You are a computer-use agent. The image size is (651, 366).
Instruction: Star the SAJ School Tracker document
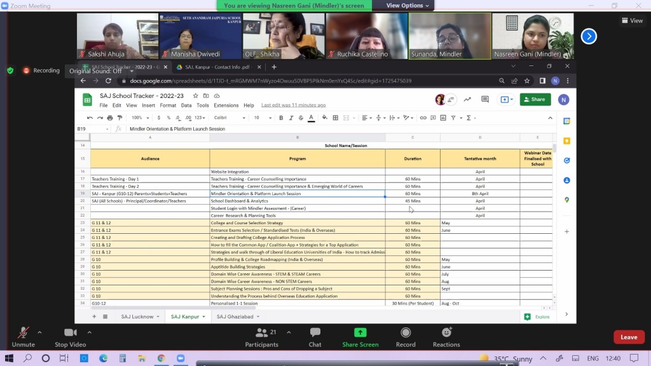(196, 96)
